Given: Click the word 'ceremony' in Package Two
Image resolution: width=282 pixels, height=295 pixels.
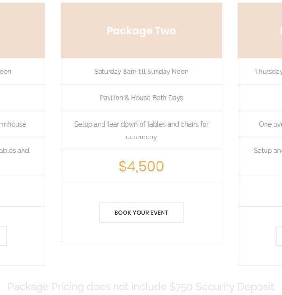Looking at the screenshot, I should coord(141,137).
